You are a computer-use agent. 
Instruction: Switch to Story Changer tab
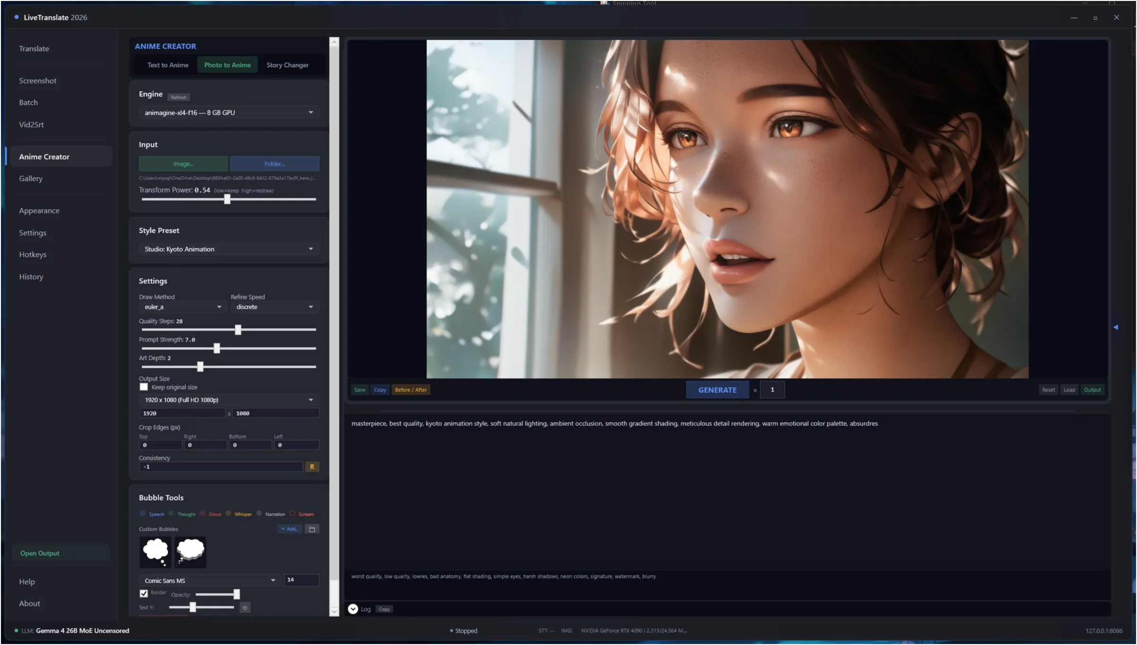(x=288, y=65)
